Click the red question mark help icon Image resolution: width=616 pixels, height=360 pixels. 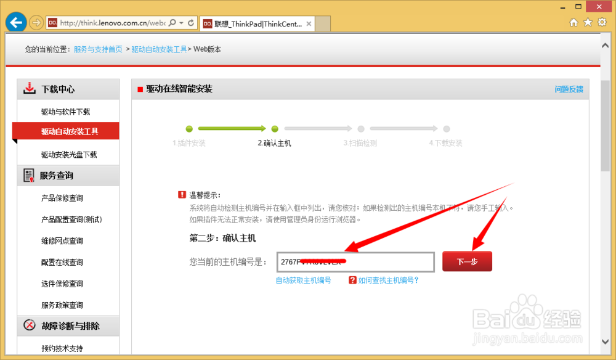click(x=352, y=280)
